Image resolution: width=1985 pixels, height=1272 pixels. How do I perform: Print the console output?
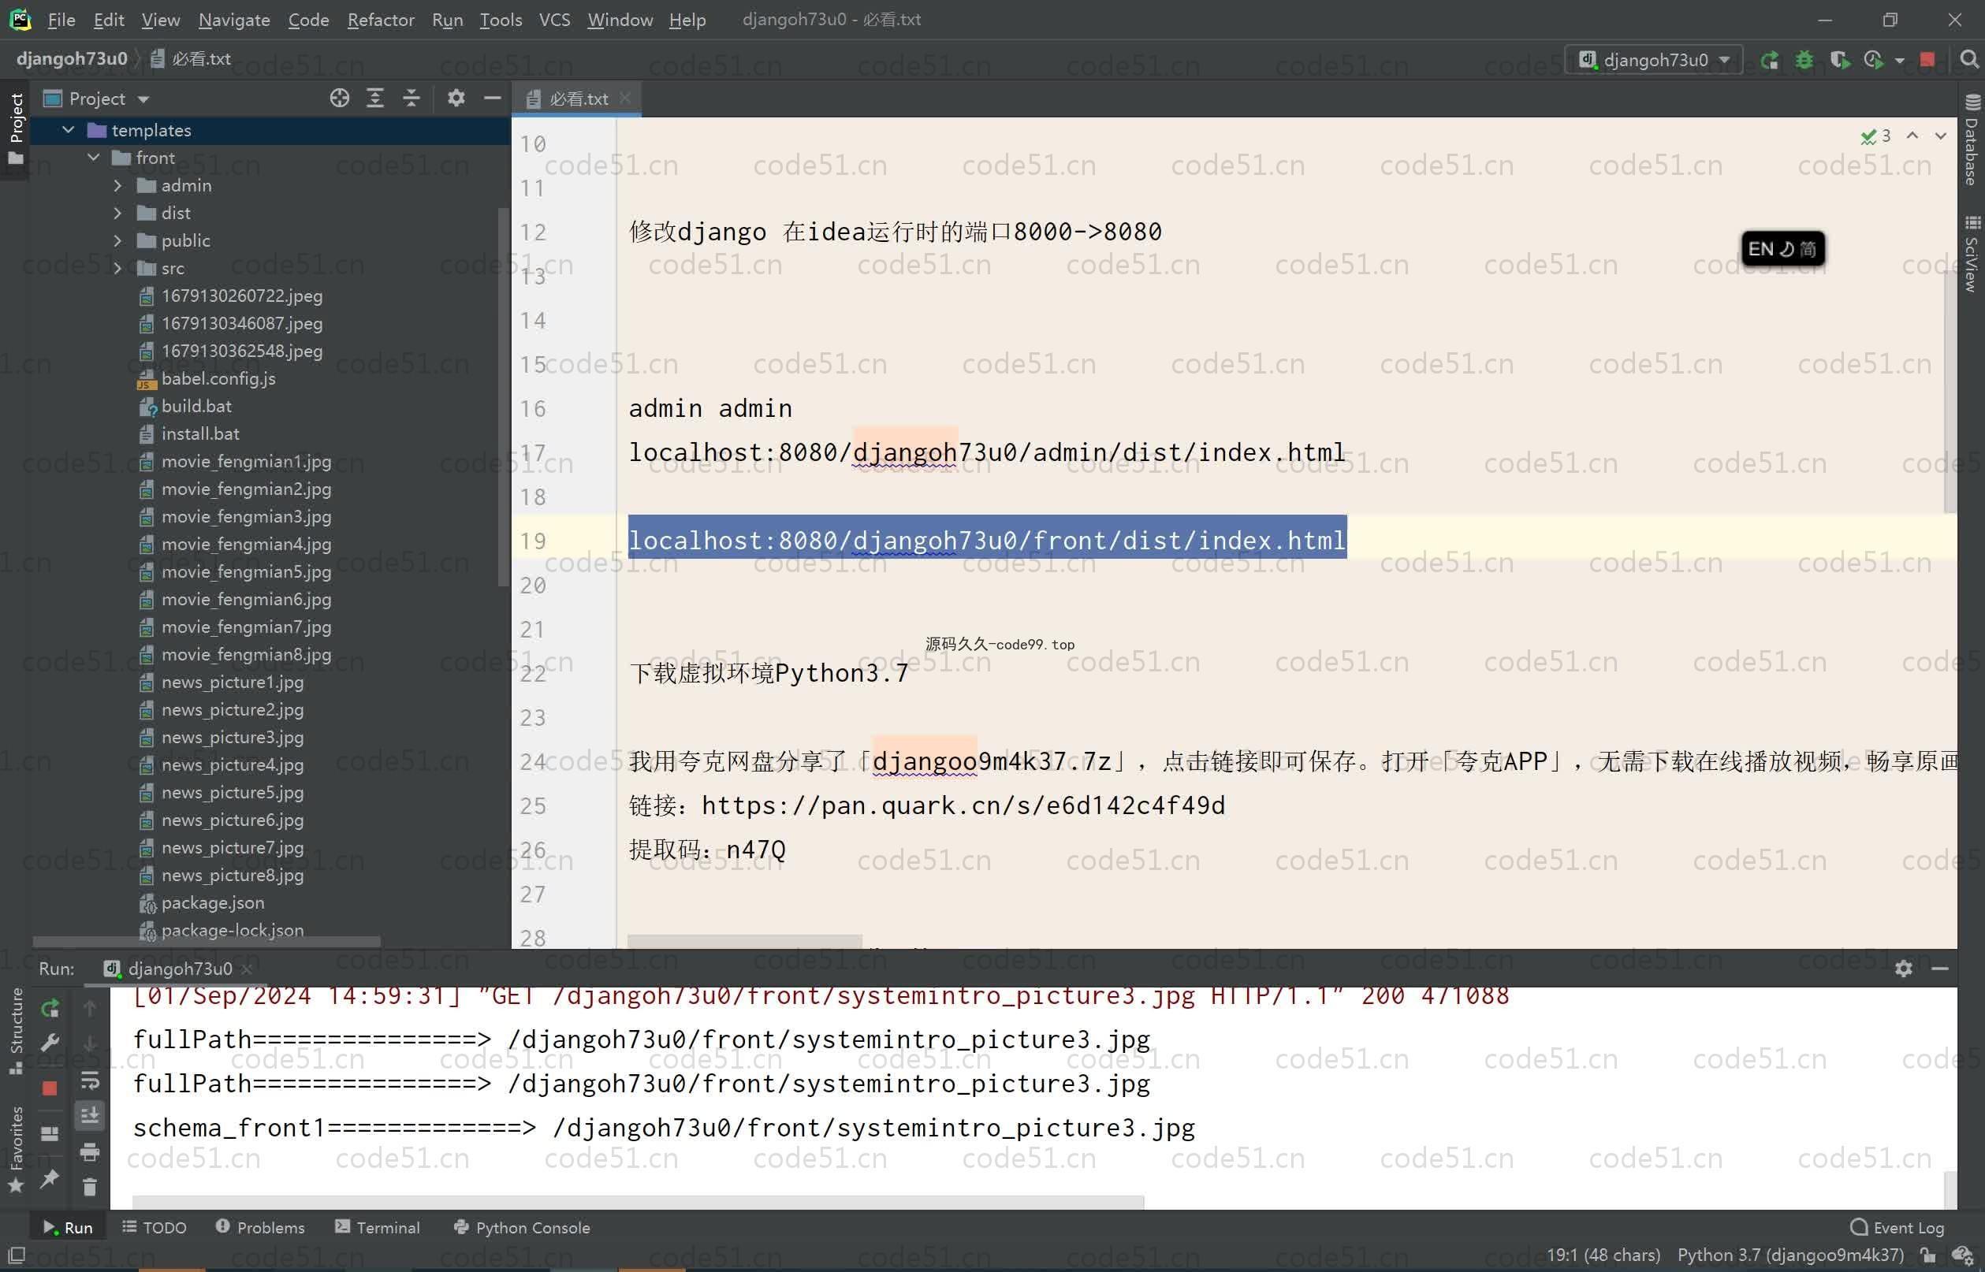click(x=89, y=1151)
